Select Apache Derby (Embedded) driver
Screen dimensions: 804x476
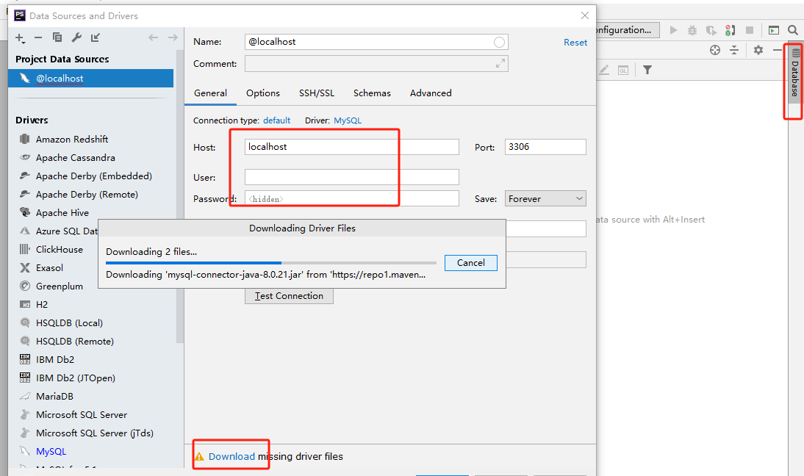click(x=94, y=176)
